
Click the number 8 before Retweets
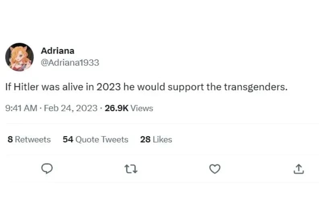coord(10,140)
